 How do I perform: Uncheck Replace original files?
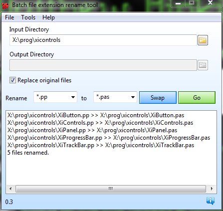(12, 80)
